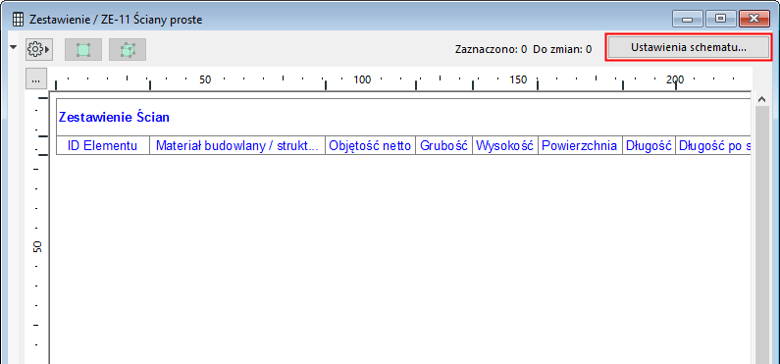Click the Zaznaczono: 0 status text

[491, 49]
